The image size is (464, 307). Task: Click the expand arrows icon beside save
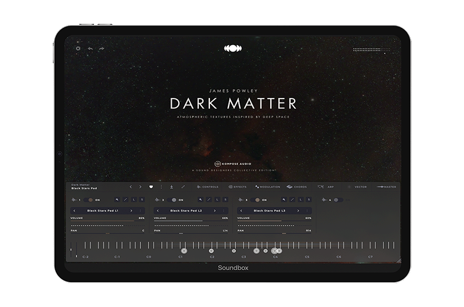183,187
